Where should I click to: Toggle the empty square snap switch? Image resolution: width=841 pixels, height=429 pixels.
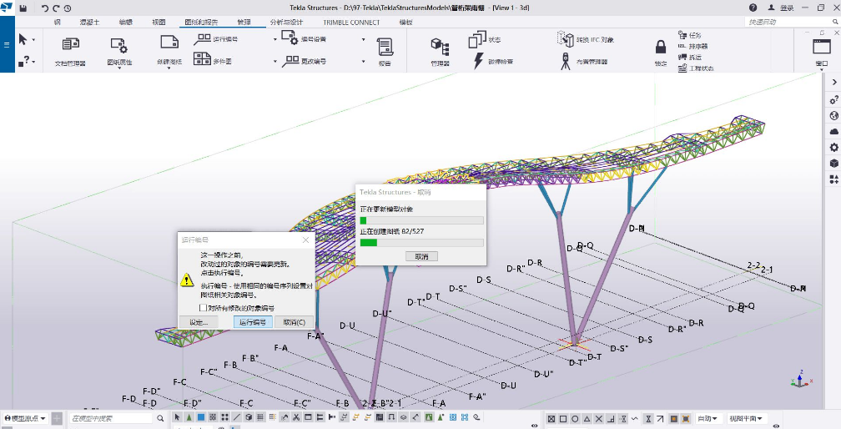tap(563, 418)
